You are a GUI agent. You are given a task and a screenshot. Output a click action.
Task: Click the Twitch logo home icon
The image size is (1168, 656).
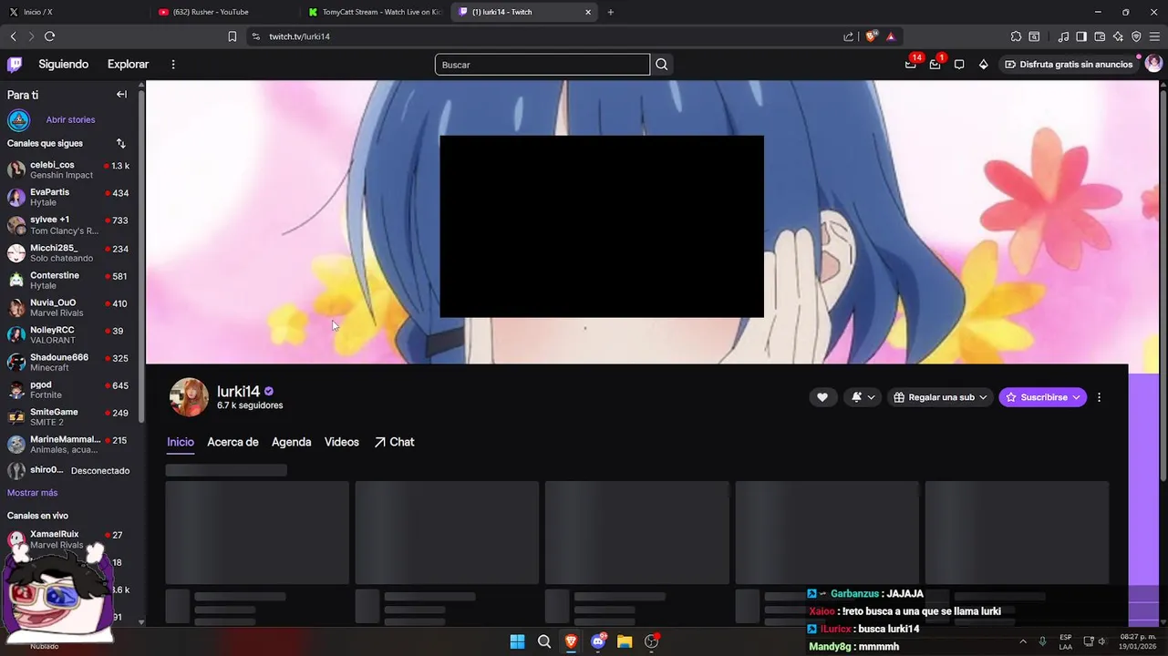pyautogui.click(x=15, y=65)
